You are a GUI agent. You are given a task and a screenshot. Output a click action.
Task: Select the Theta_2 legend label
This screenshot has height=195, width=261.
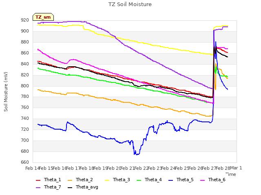coord(84,180)
